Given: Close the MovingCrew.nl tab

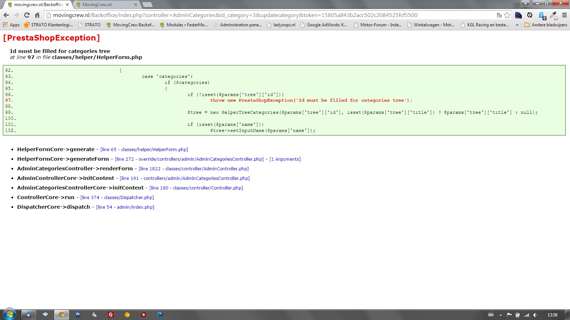Looking at the screenshot, I should pos(136,5).
